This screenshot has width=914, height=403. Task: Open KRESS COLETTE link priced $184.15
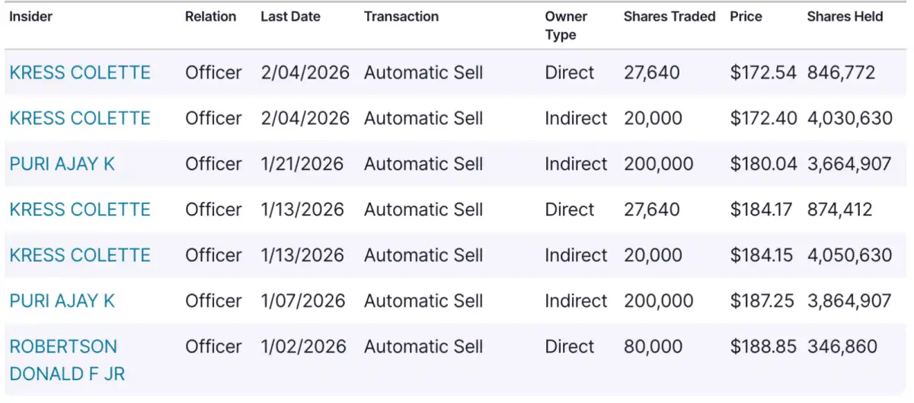(x=80, y=256)
